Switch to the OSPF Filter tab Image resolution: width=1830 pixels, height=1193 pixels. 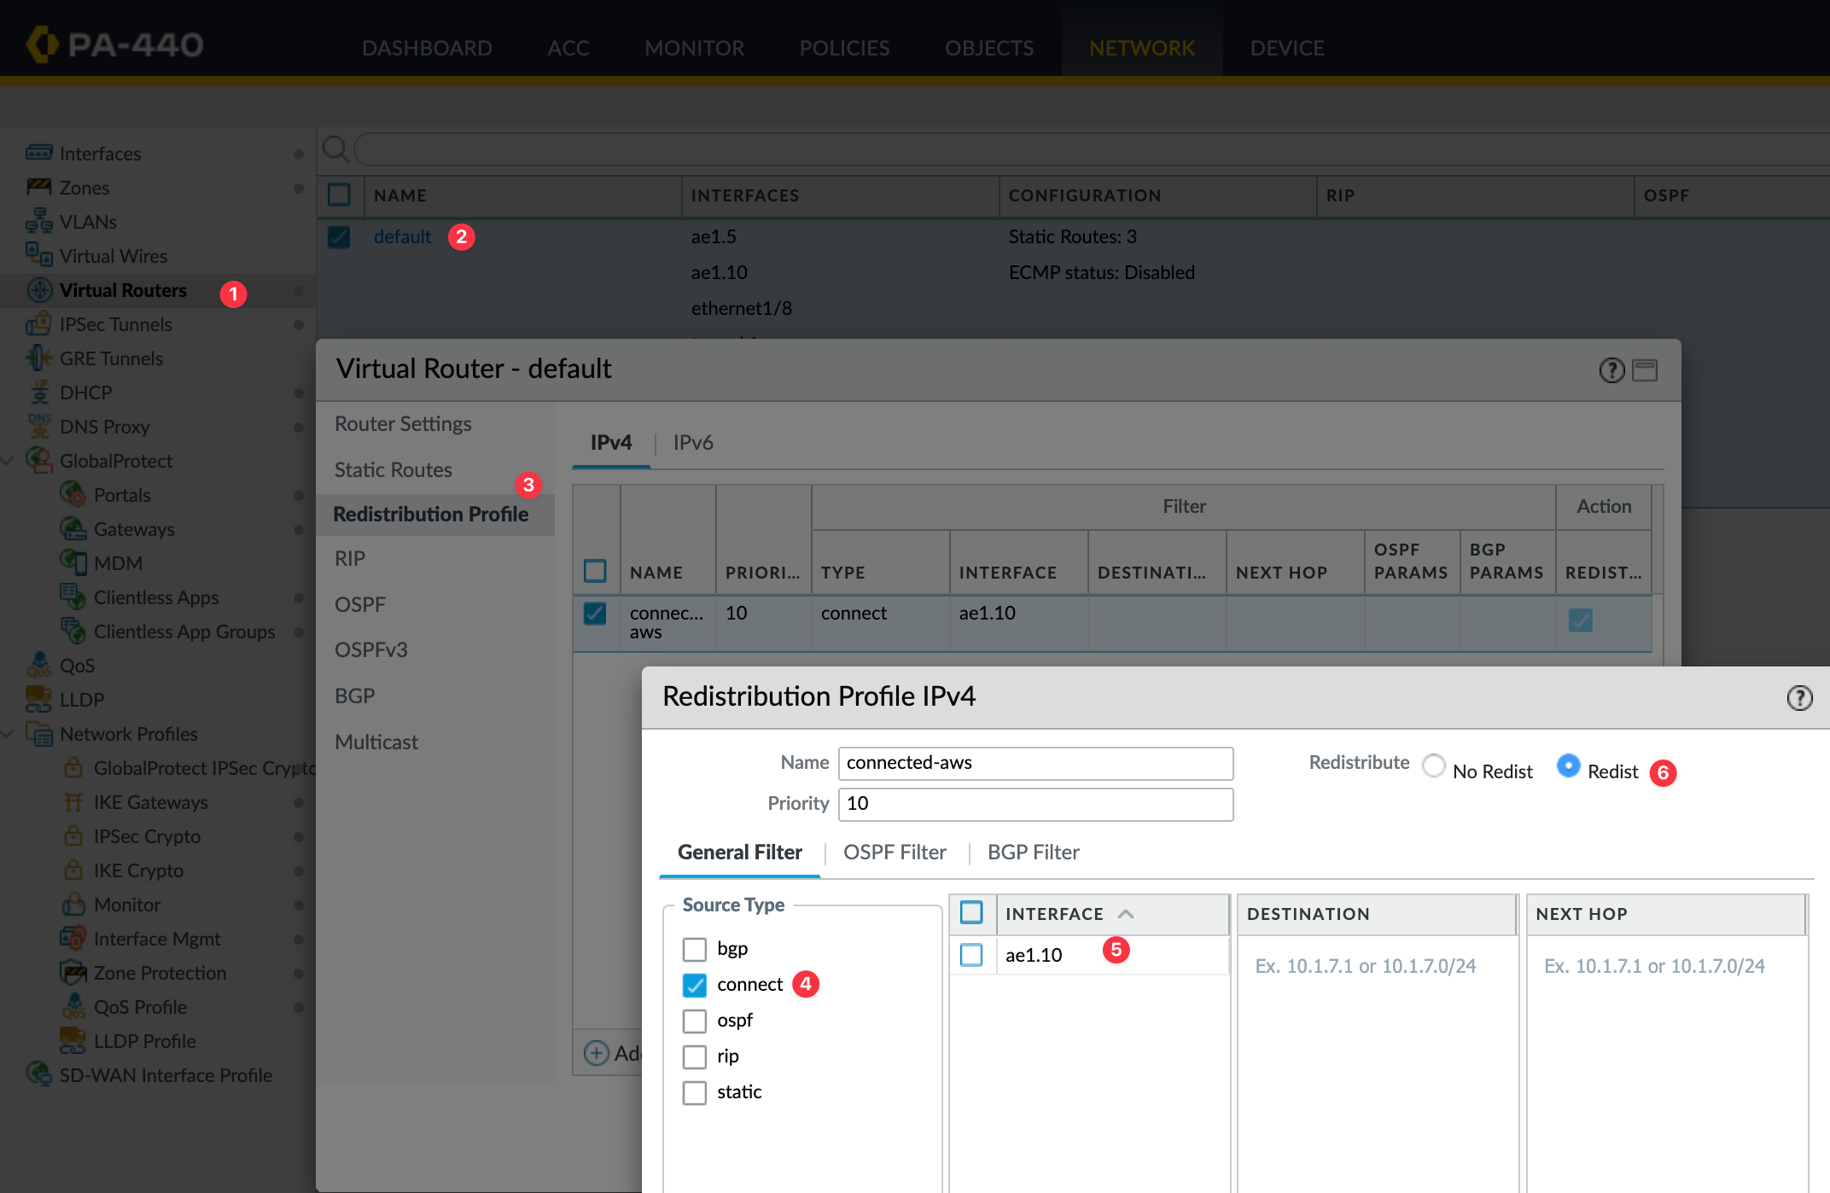click(x=895, y=853)
